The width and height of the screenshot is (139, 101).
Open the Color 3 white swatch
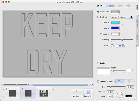[x=115, y=34]
